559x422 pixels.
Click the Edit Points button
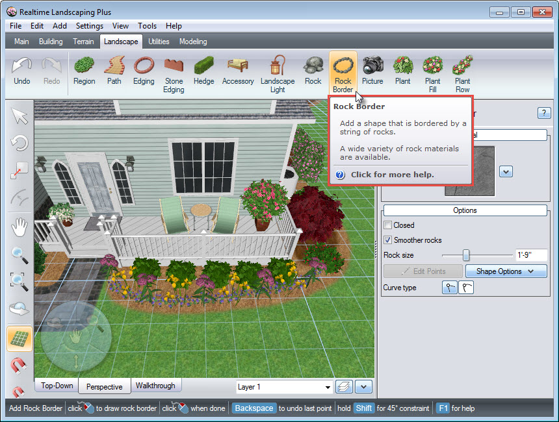(423, 271)
